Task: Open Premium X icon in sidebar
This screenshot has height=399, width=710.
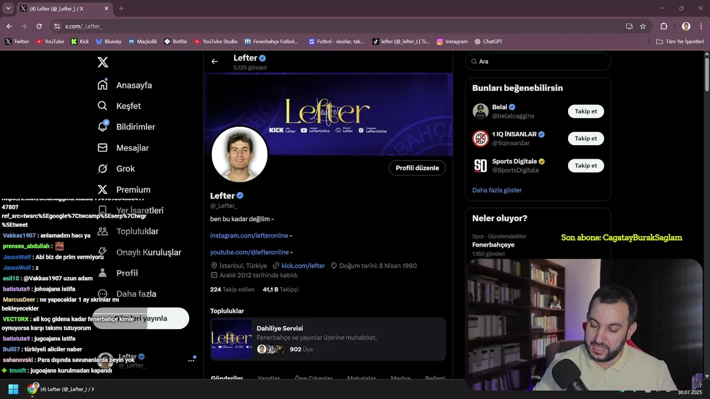Action: pyautogui.click(x=103, y=190)
